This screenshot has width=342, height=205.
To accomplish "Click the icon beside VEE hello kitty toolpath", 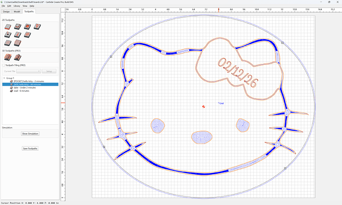I will [x=11, y=84].
